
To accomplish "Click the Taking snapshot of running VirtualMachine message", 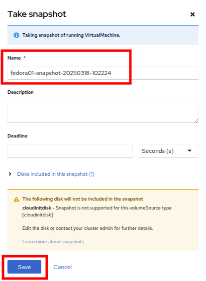I will [x=71, y=35].
